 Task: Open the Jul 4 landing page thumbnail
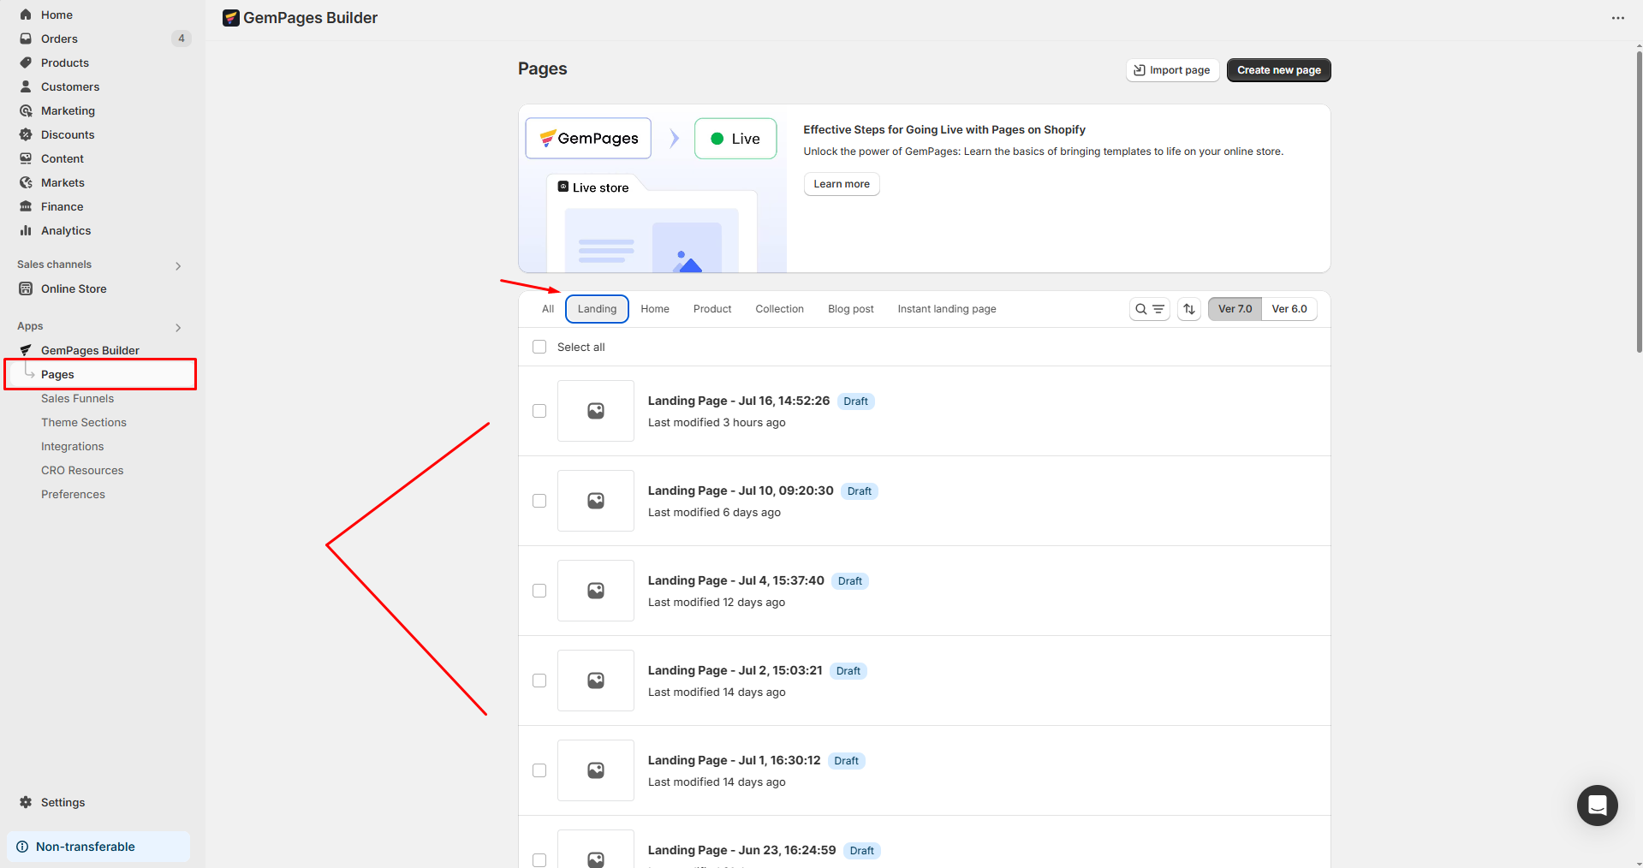595,591
